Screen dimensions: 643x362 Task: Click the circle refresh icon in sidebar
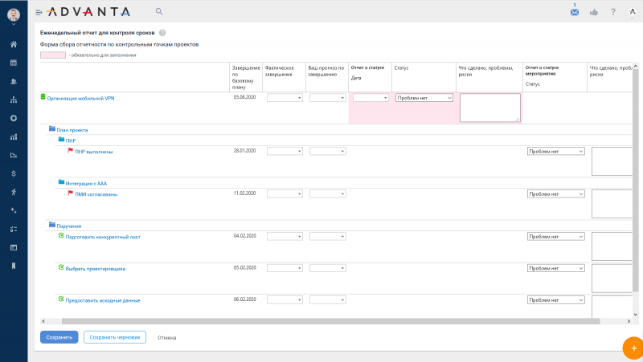click(x=14, y=118)
